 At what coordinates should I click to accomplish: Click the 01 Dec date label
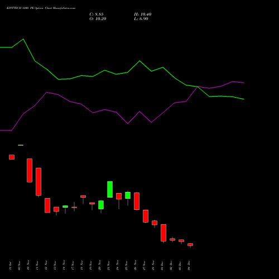tap(162, 266)
